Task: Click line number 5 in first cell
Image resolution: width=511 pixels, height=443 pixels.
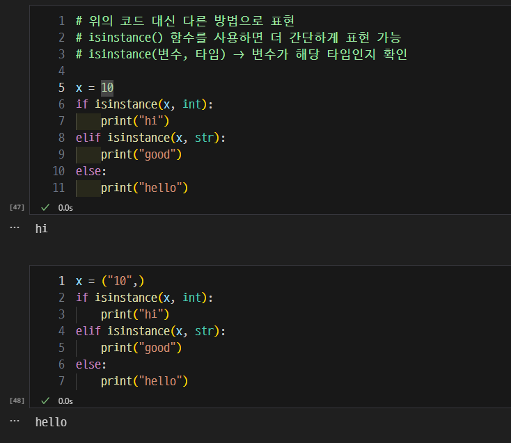Action: [61, 88]
